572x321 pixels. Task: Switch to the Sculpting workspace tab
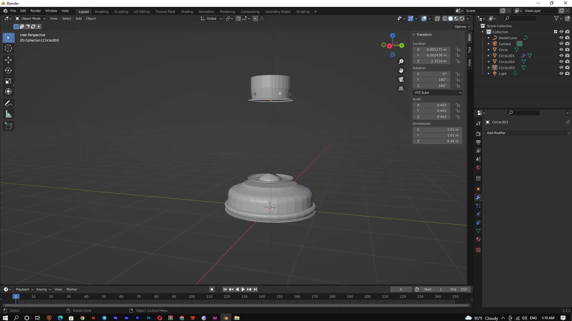click(x=121, y=12)
